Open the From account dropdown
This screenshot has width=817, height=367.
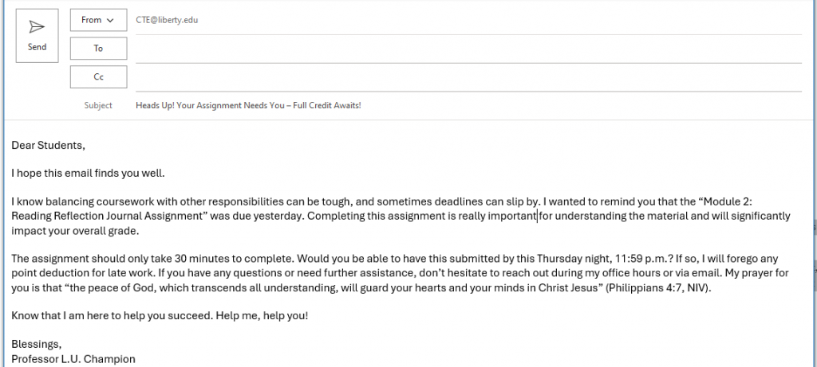[98, 20]
